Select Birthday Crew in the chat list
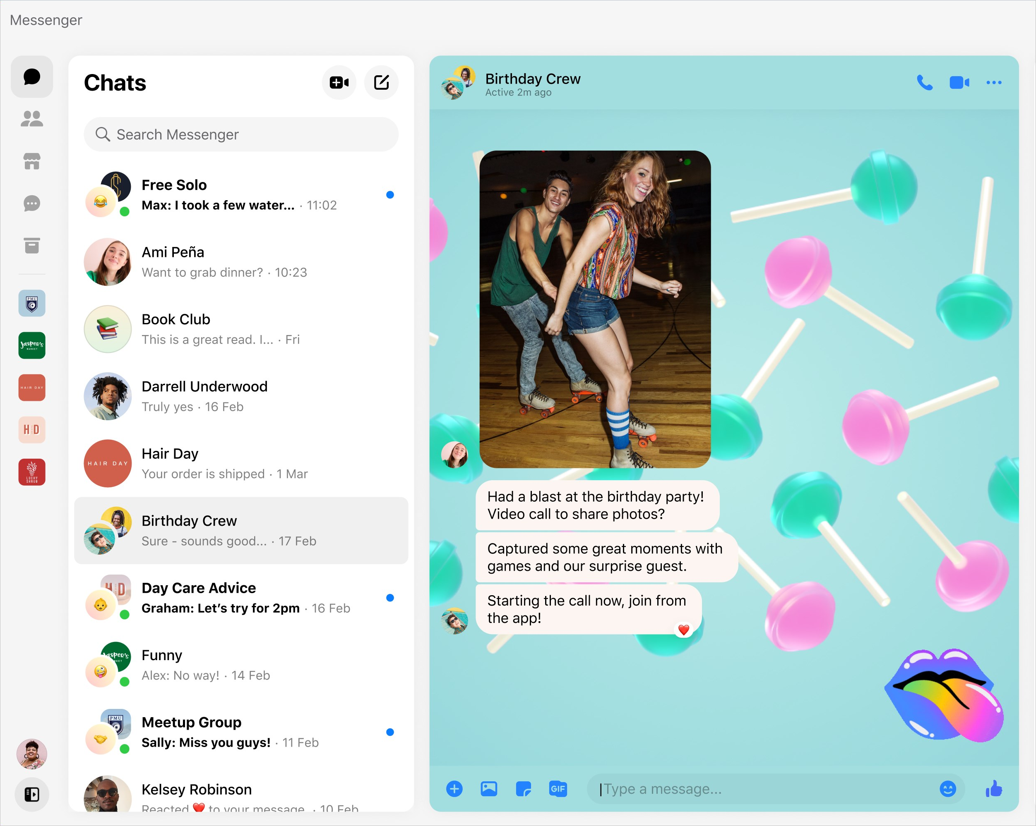This screenshot has height=826, width=1036. pyautogui.click(x=241, y=531)
